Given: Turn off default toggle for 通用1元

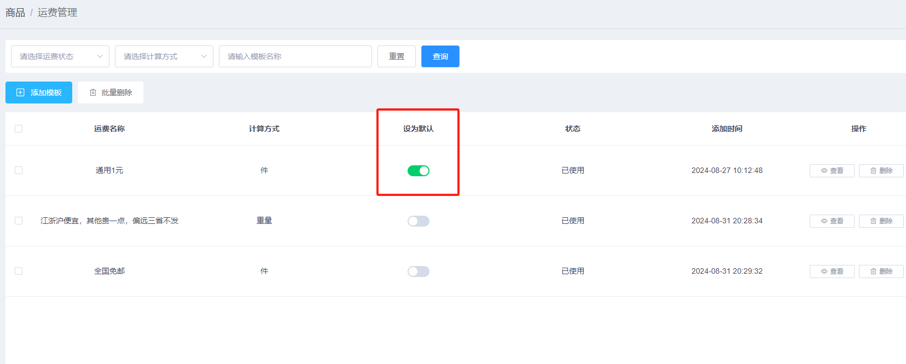Looking at the screenshot, I should tap(419, 171).
